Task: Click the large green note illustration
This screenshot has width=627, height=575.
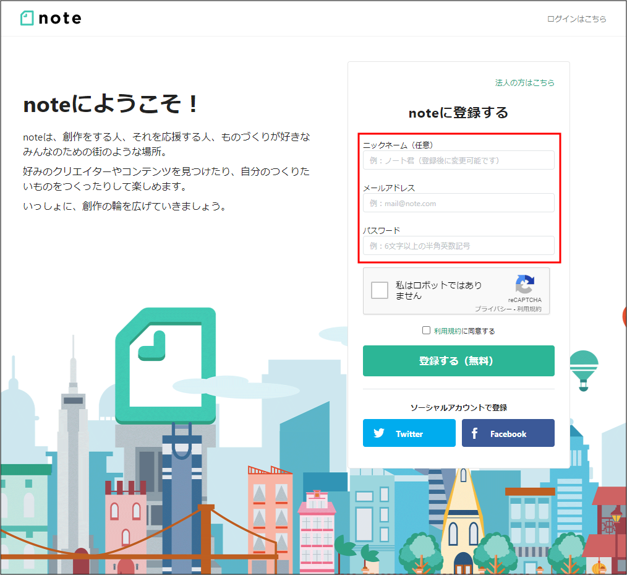Action: coord(166,365)
